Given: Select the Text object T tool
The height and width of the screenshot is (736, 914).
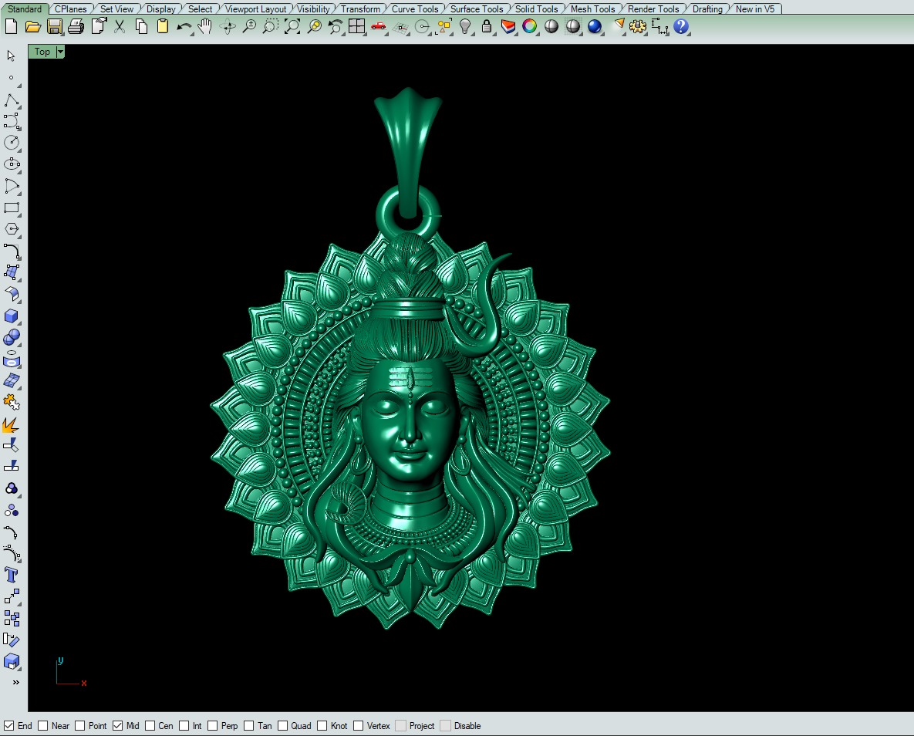Looking at the screenshot, I should pyautogui.click(x=12, y=575).
